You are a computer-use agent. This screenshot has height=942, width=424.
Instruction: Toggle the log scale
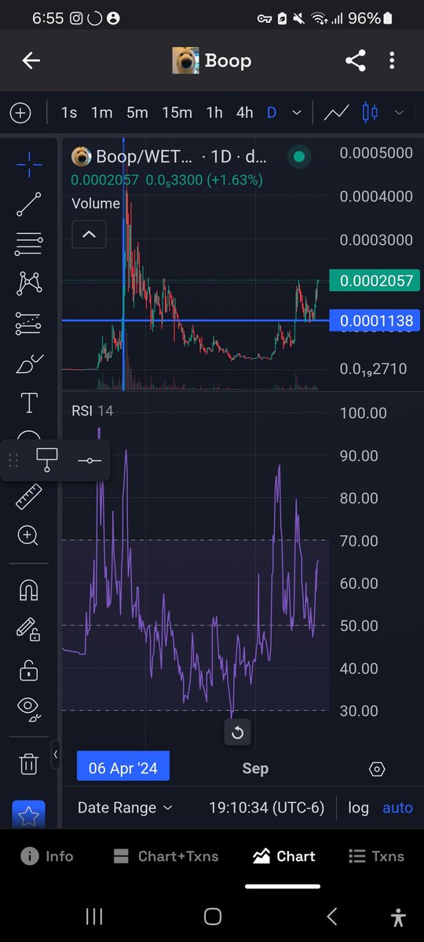358,808
